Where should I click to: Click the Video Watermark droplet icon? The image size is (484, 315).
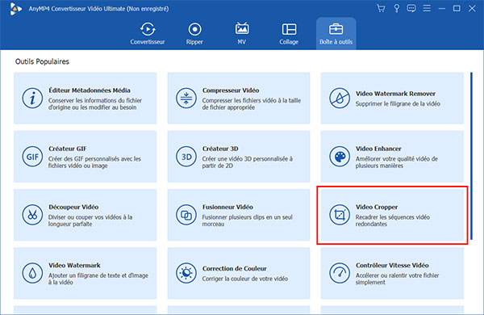click(32, 273)
